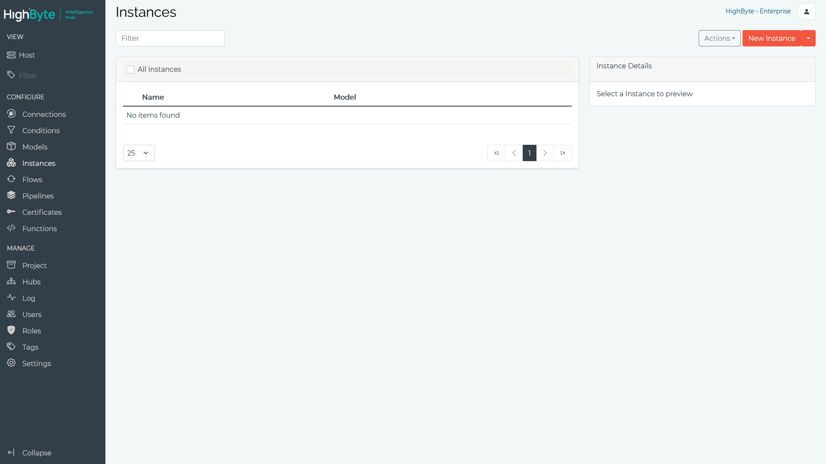Expand the New Instance dropdown arrow

808,38
